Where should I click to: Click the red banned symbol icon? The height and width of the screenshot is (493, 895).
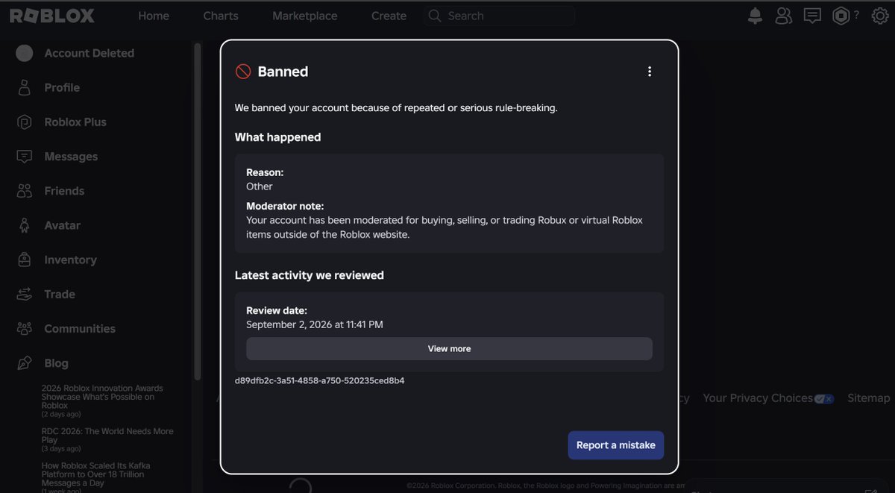(243, 72)
